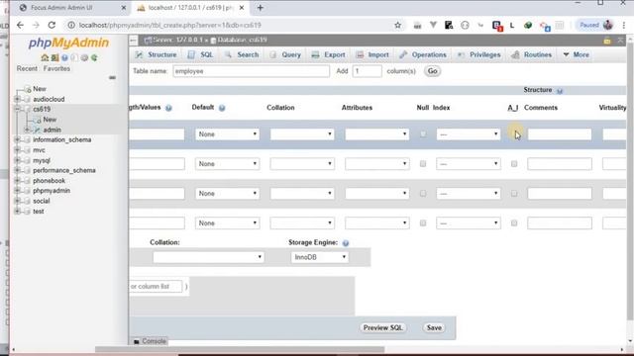
Task: Click the horizontal scrollbar at page bottom
Action: coord(240,349)
